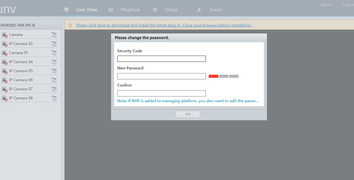The height and width of the screenshot is (180, 354).
Task: Click the stream icon beside IP Camera 02
Action: click(x=54, y=44)
